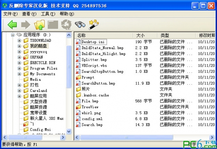Go back with the green arrow
Image resolution: width=217 pixels, height=149 pixels.
(x=12, y=25)
